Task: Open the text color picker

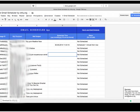Action: (55, 20)
